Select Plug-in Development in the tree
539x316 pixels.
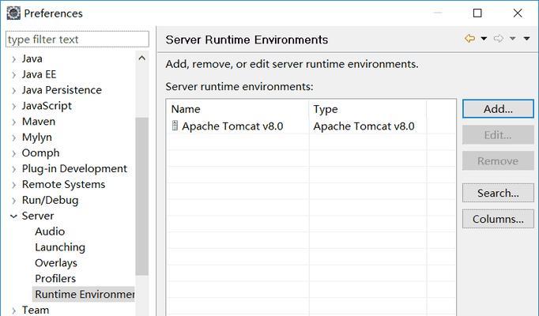74,168
